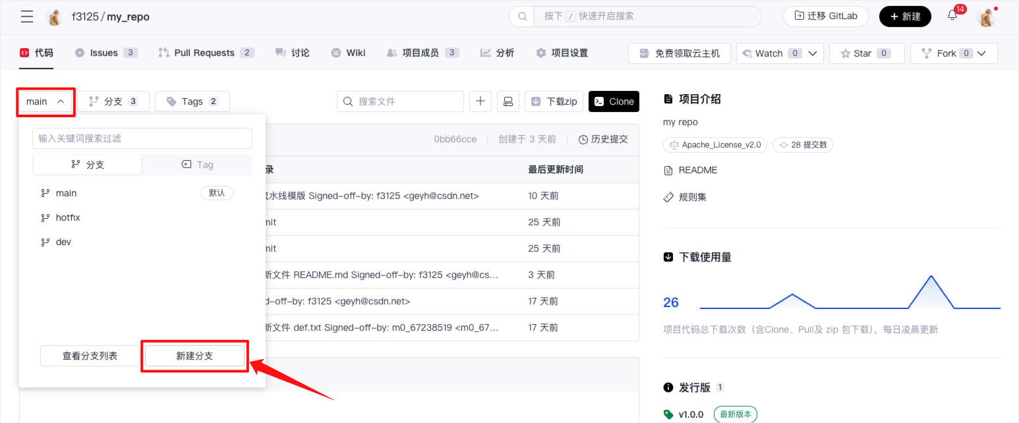1019x423 pixels.
Task: Click the Apache License v2.0 badge
Action: (714, 144)
